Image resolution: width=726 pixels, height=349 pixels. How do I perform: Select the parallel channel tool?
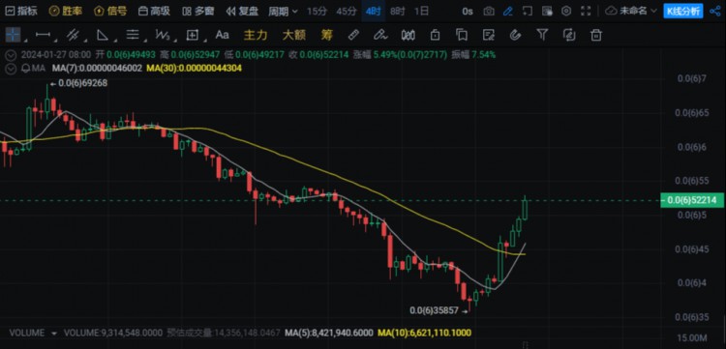73,35
